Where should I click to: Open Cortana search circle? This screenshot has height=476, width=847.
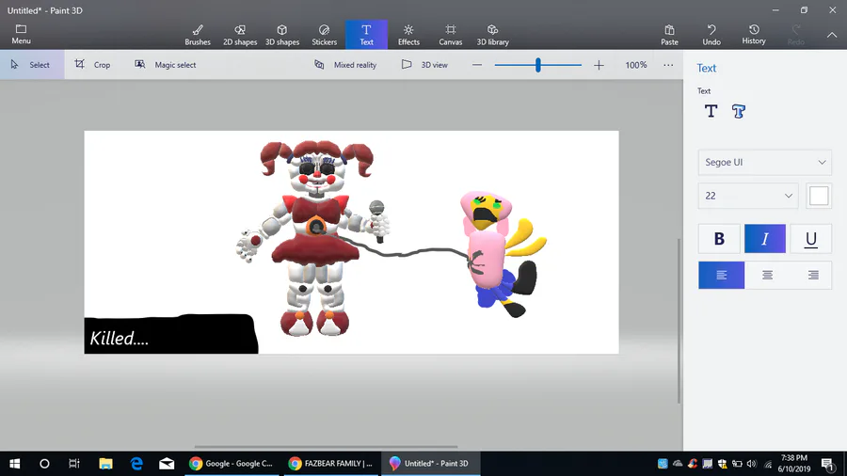coord(44,464)
